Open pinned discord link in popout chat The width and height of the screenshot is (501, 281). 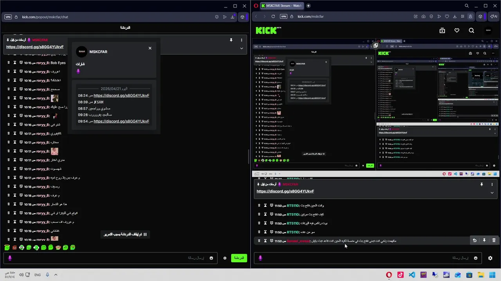(x=35, y=47)
